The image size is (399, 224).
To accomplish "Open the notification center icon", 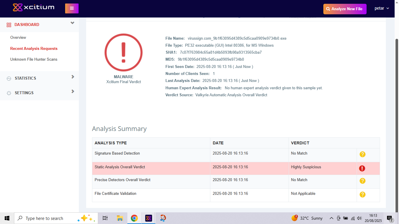I will pos(390,218).
